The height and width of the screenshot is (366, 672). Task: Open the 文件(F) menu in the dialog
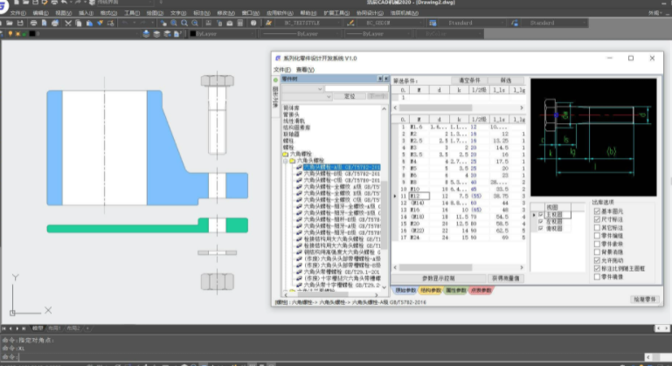282,69
